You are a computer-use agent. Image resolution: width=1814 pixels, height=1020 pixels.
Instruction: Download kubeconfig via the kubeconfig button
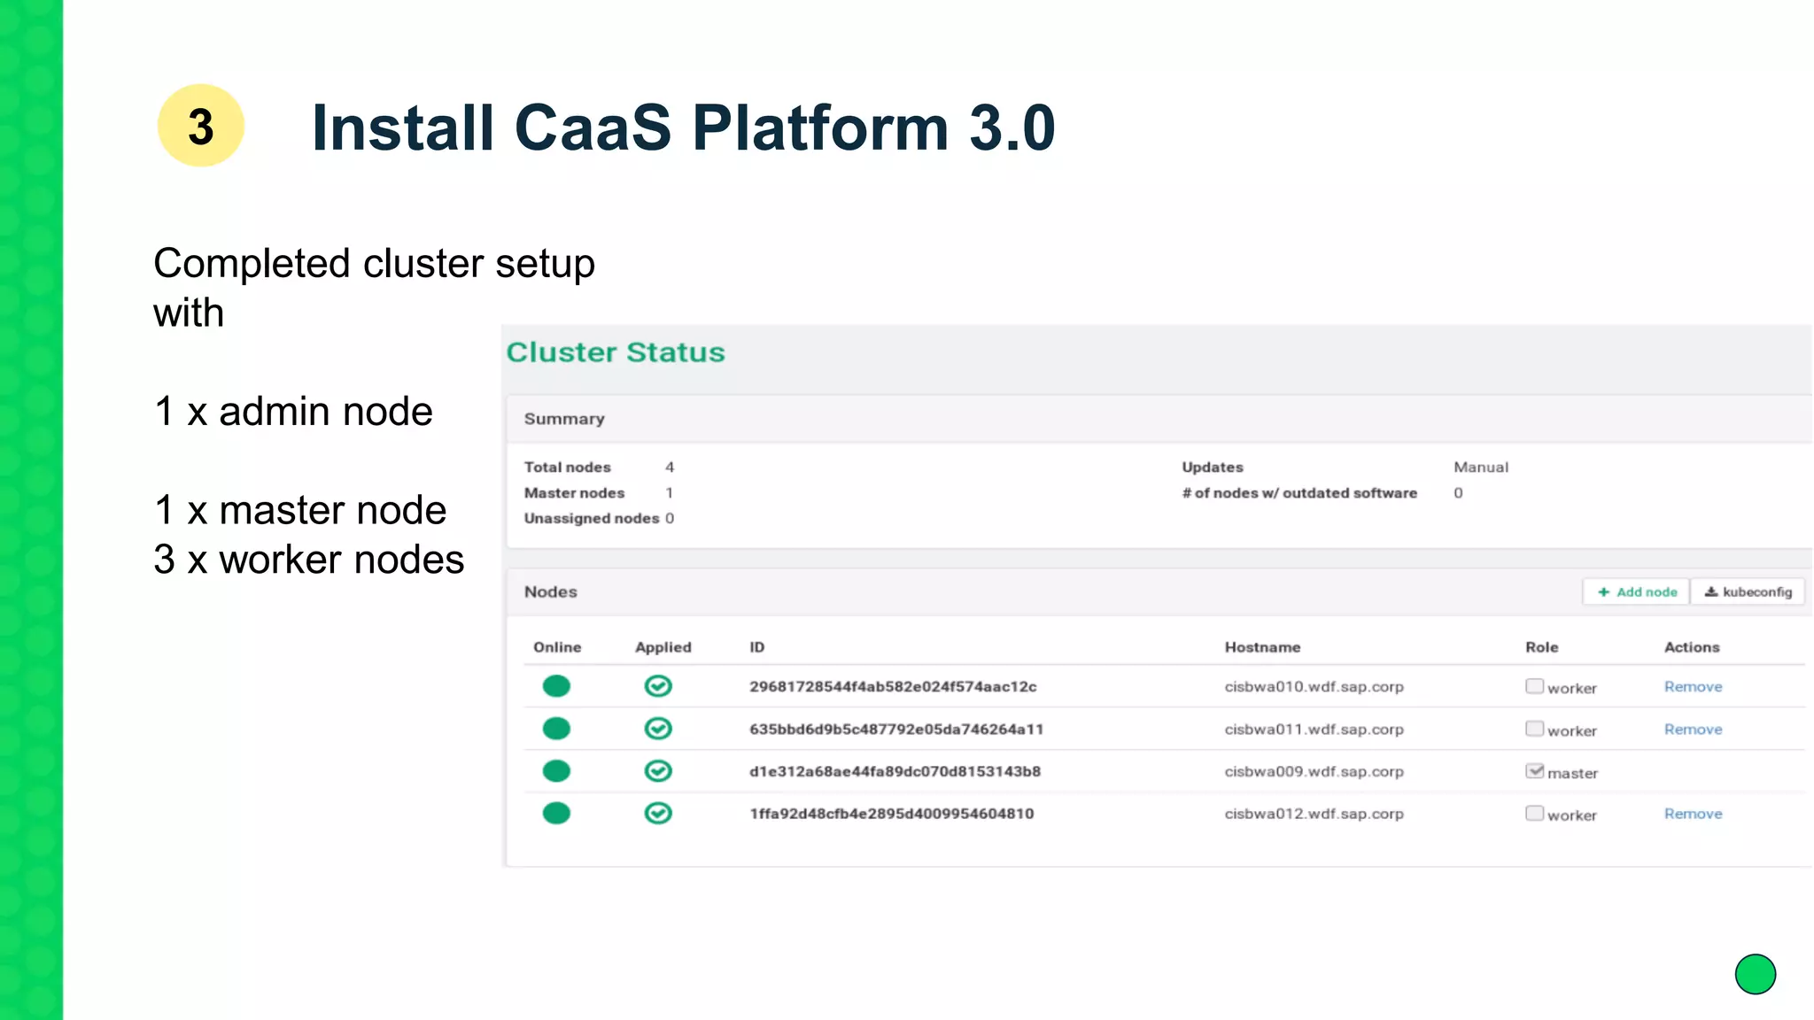tap(1748, 591)
